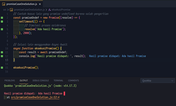176x106 pixels.
Task: Click line number 10 in the gutter
Action: (x=7, y=48)
